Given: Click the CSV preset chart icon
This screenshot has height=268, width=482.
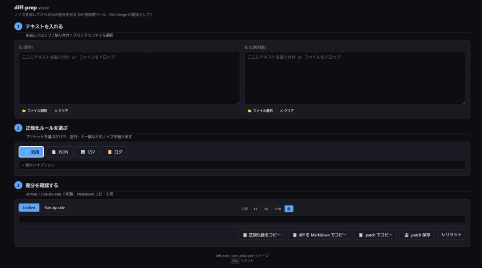Looking at the screenshot, I should (83, 152).
